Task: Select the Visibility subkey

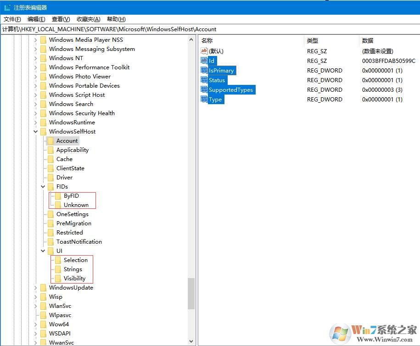Action: pyautogui.click(x=74, y=279)
